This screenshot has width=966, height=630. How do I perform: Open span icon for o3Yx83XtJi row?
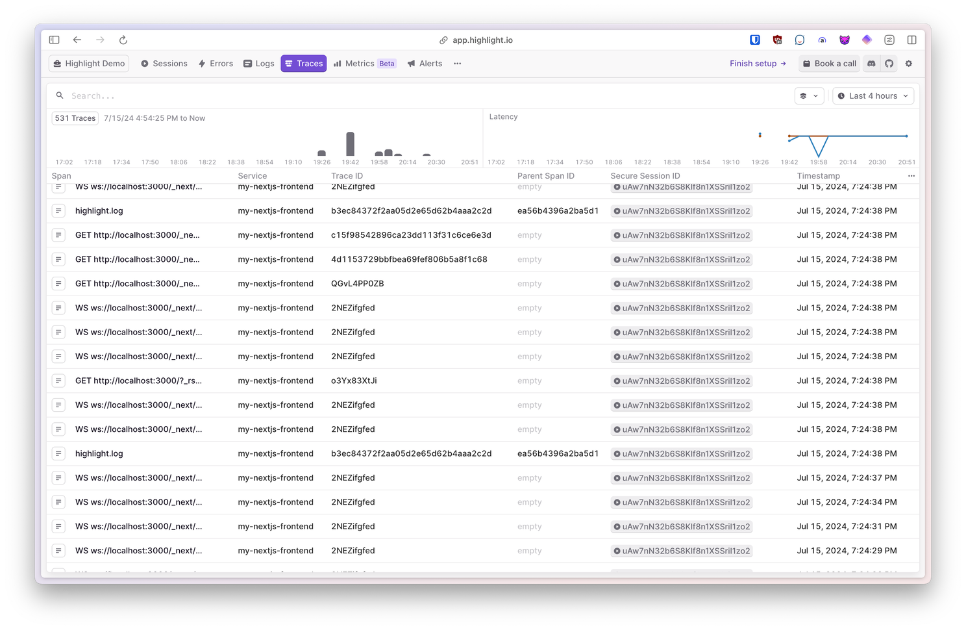tap(58, 381)
